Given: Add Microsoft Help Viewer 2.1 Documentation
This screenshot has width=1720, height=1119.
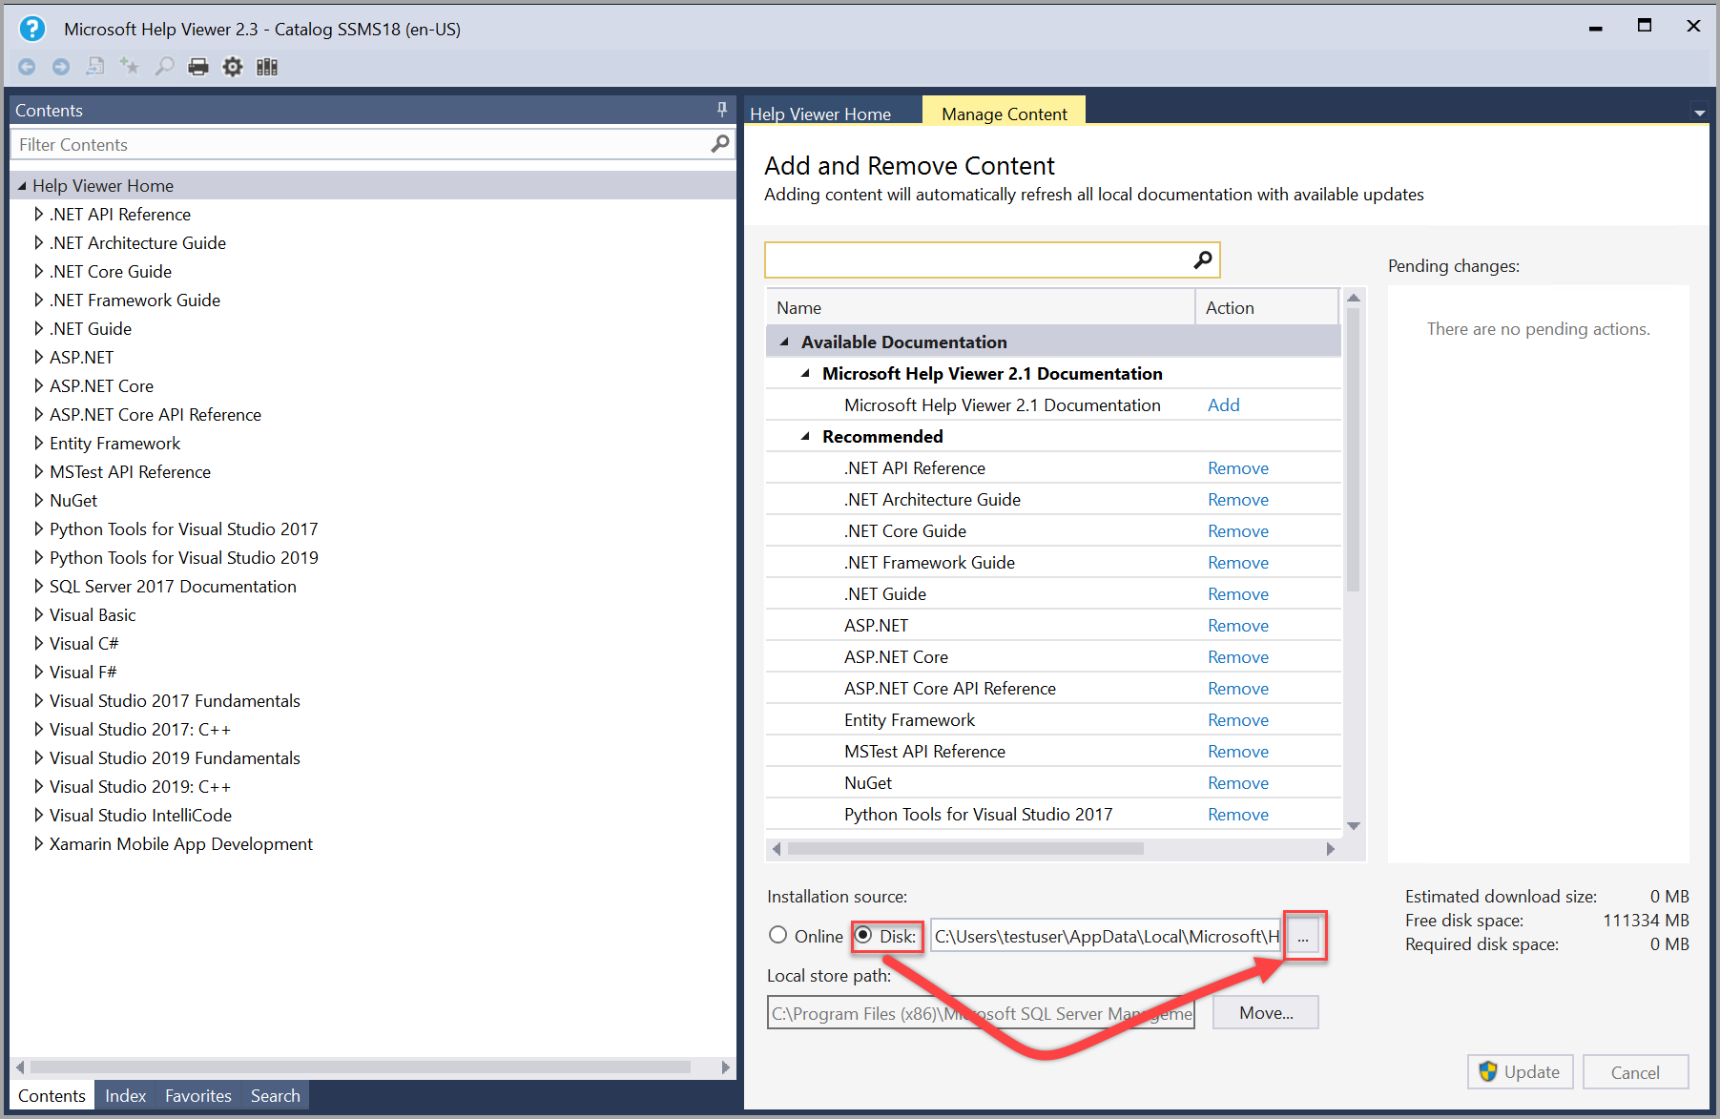Looking at the screenshot, I should [1224, 404].
